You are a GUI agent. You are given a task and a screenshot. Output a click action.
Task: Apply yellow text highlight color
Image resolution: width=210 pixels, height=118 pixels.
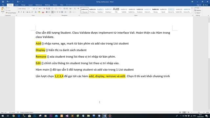click(39, 12)
